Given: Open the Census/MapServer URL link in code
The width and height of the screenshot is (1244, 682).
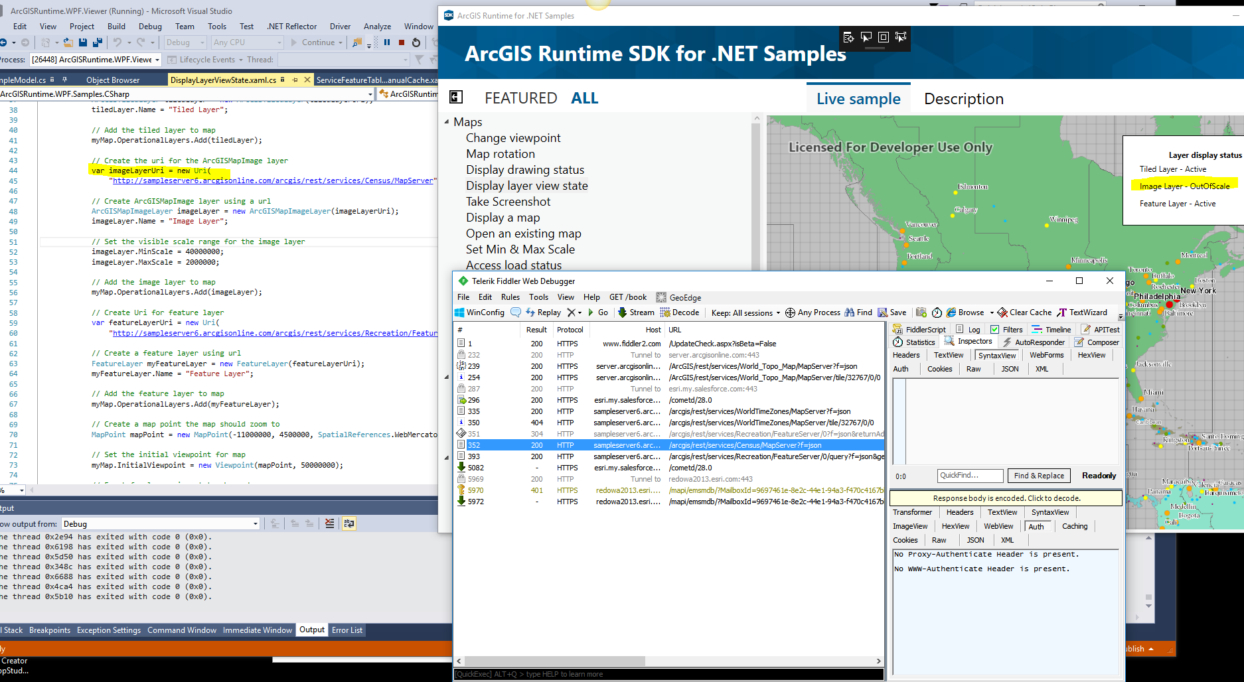Looking at the screenshot, I should point(273,180).
